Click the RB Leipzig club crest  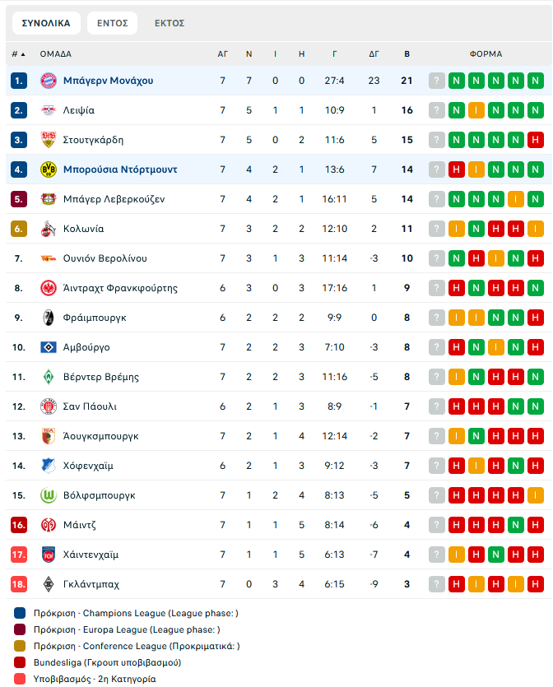(x=47, y=110)
